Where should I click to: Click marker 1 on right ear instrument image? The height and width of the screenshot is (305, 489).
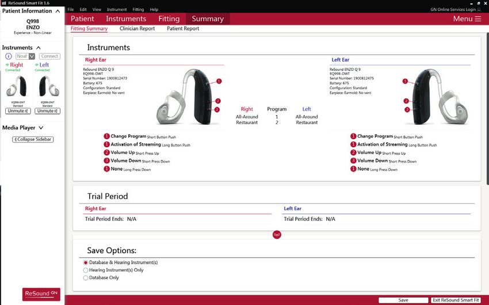click(219, 81)
